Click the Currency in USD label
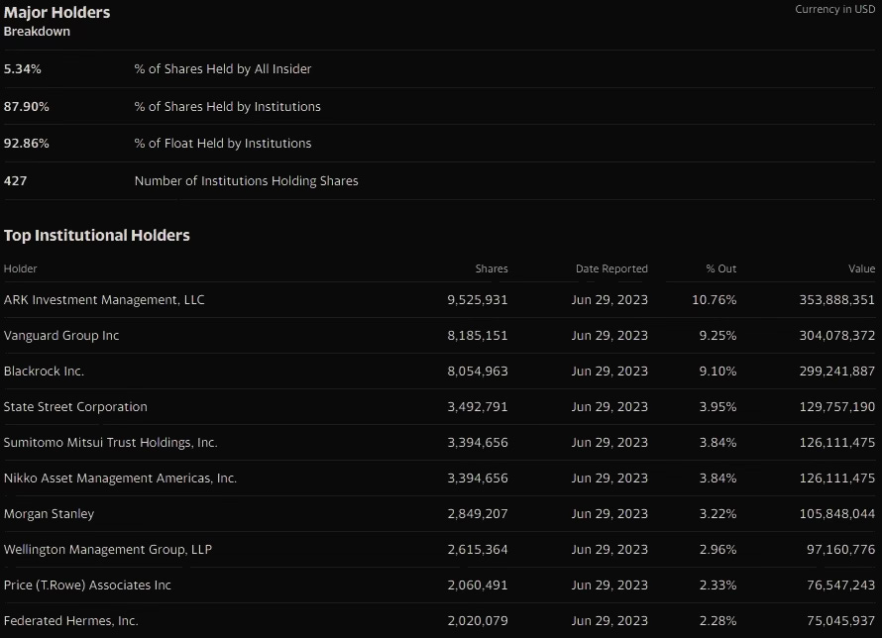Image resolution: width=882 pixels, height=638 pixels. click(834, 9)
